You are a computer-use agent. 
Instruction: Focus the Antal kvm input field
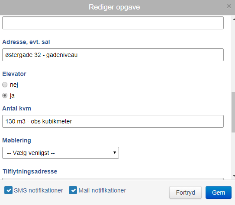[x=113, y=121]
